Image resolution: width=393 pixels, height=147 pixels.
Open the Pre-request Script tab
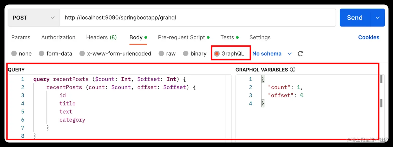pyautogui.click(x=181, y=37)
